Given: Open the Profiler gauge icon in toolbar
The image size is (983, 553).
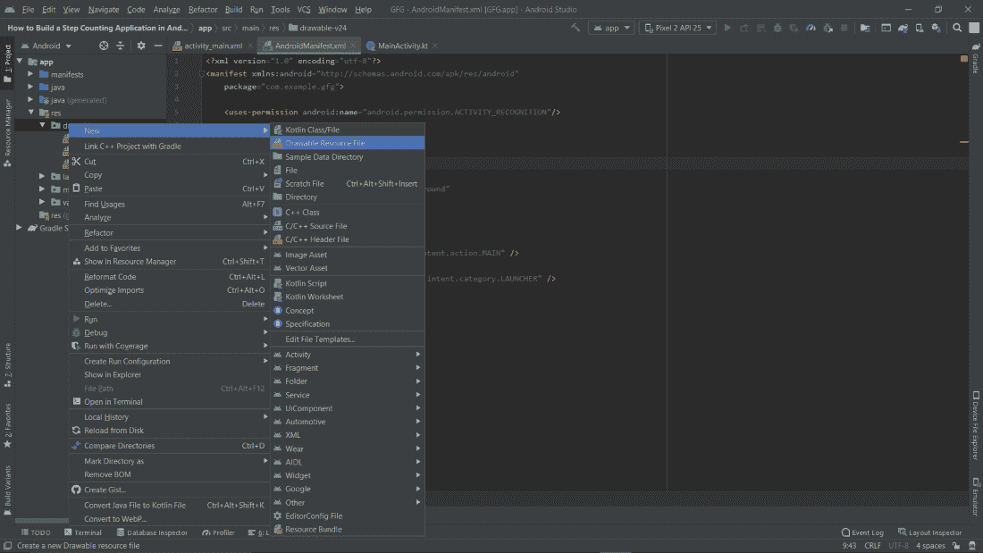Looking at the screenshot, I should 810,28.
